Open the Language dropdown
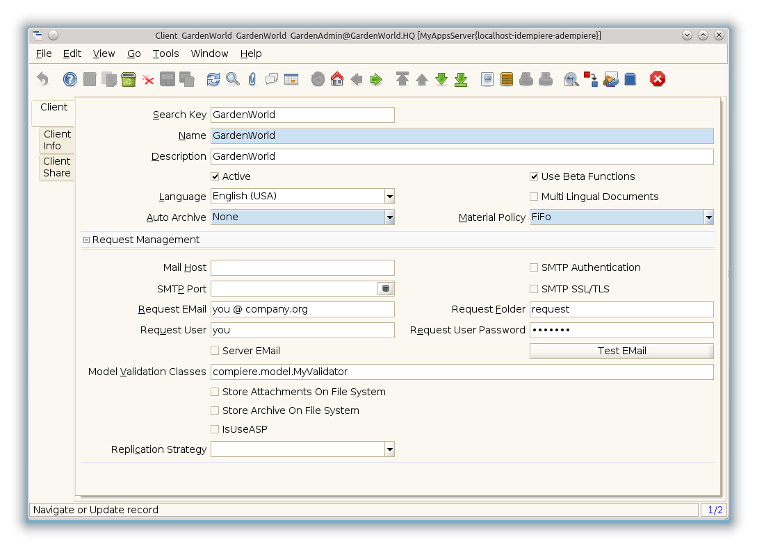Viewport: 757px width, 548px height. coord(389,197)
